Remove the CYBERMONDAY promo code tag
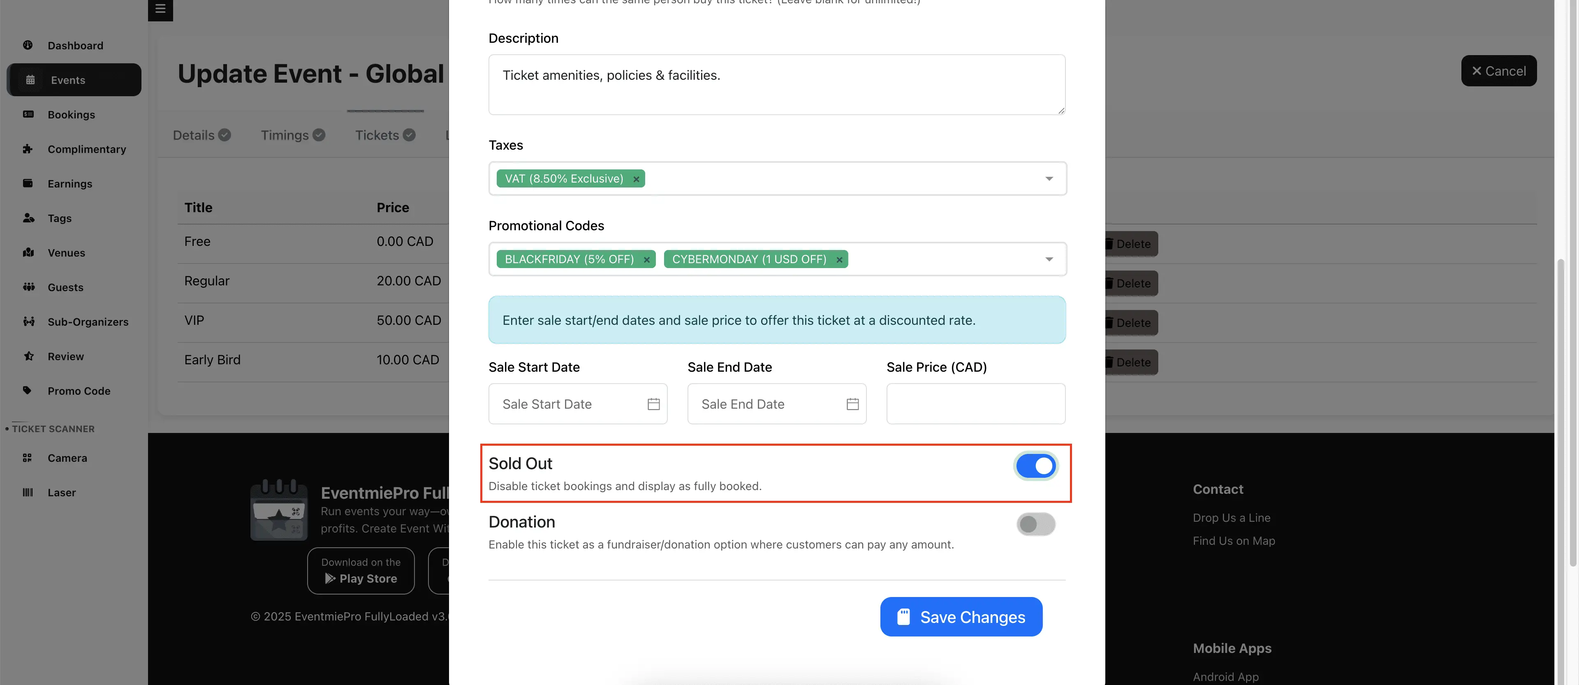This screenshot has height=685, width=1579. (x=839, y=260)
